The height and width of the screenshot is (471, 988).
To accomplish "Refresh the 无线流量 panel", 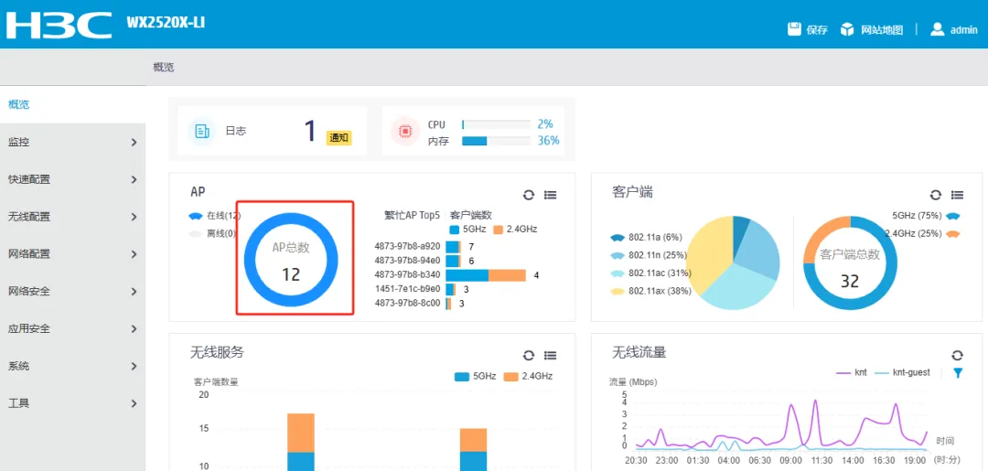I will point(957,355).
